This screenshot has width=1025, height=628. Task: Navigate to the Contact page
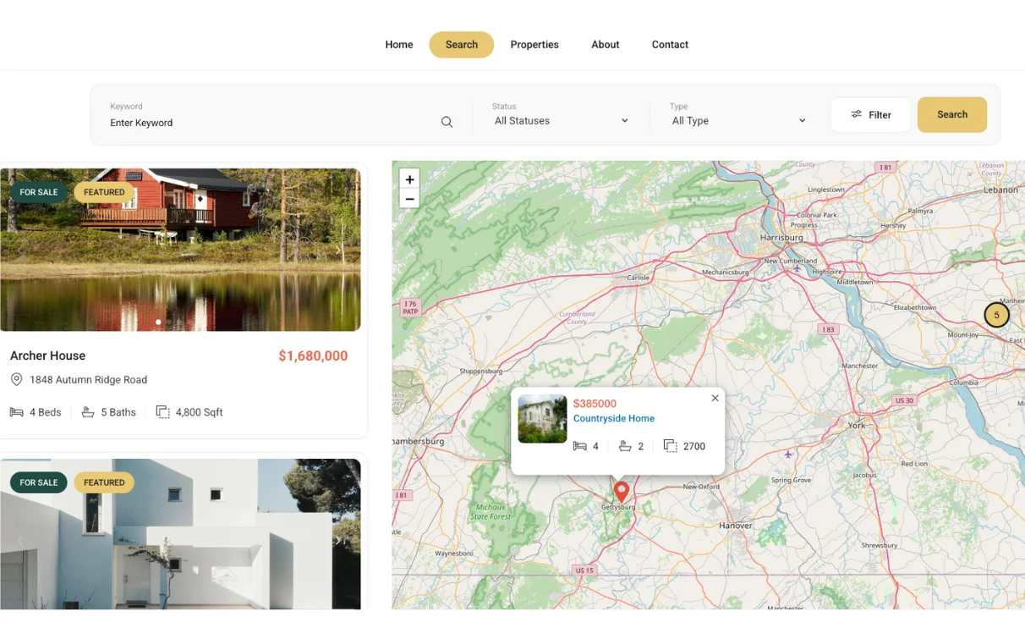[670, 45]
